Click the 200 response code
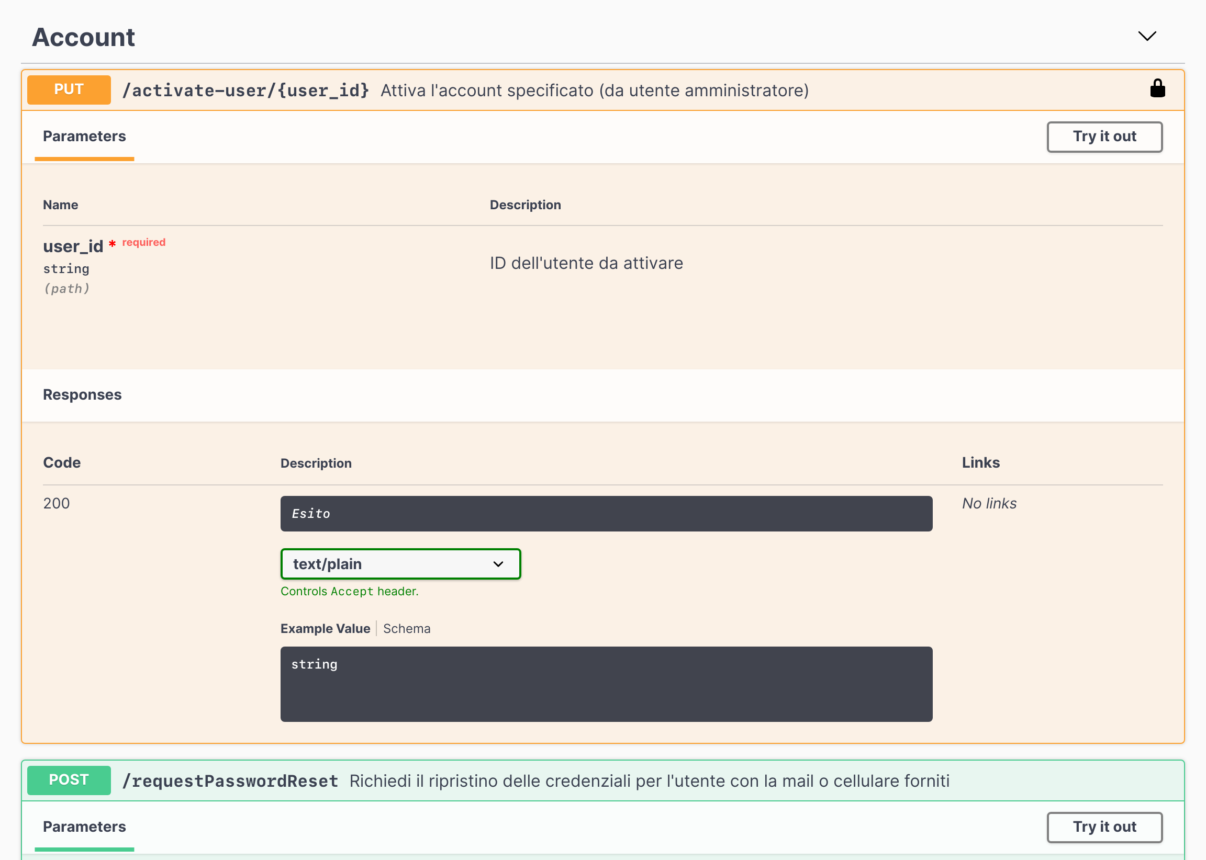The image size is (1206, 860). (56, 503)
